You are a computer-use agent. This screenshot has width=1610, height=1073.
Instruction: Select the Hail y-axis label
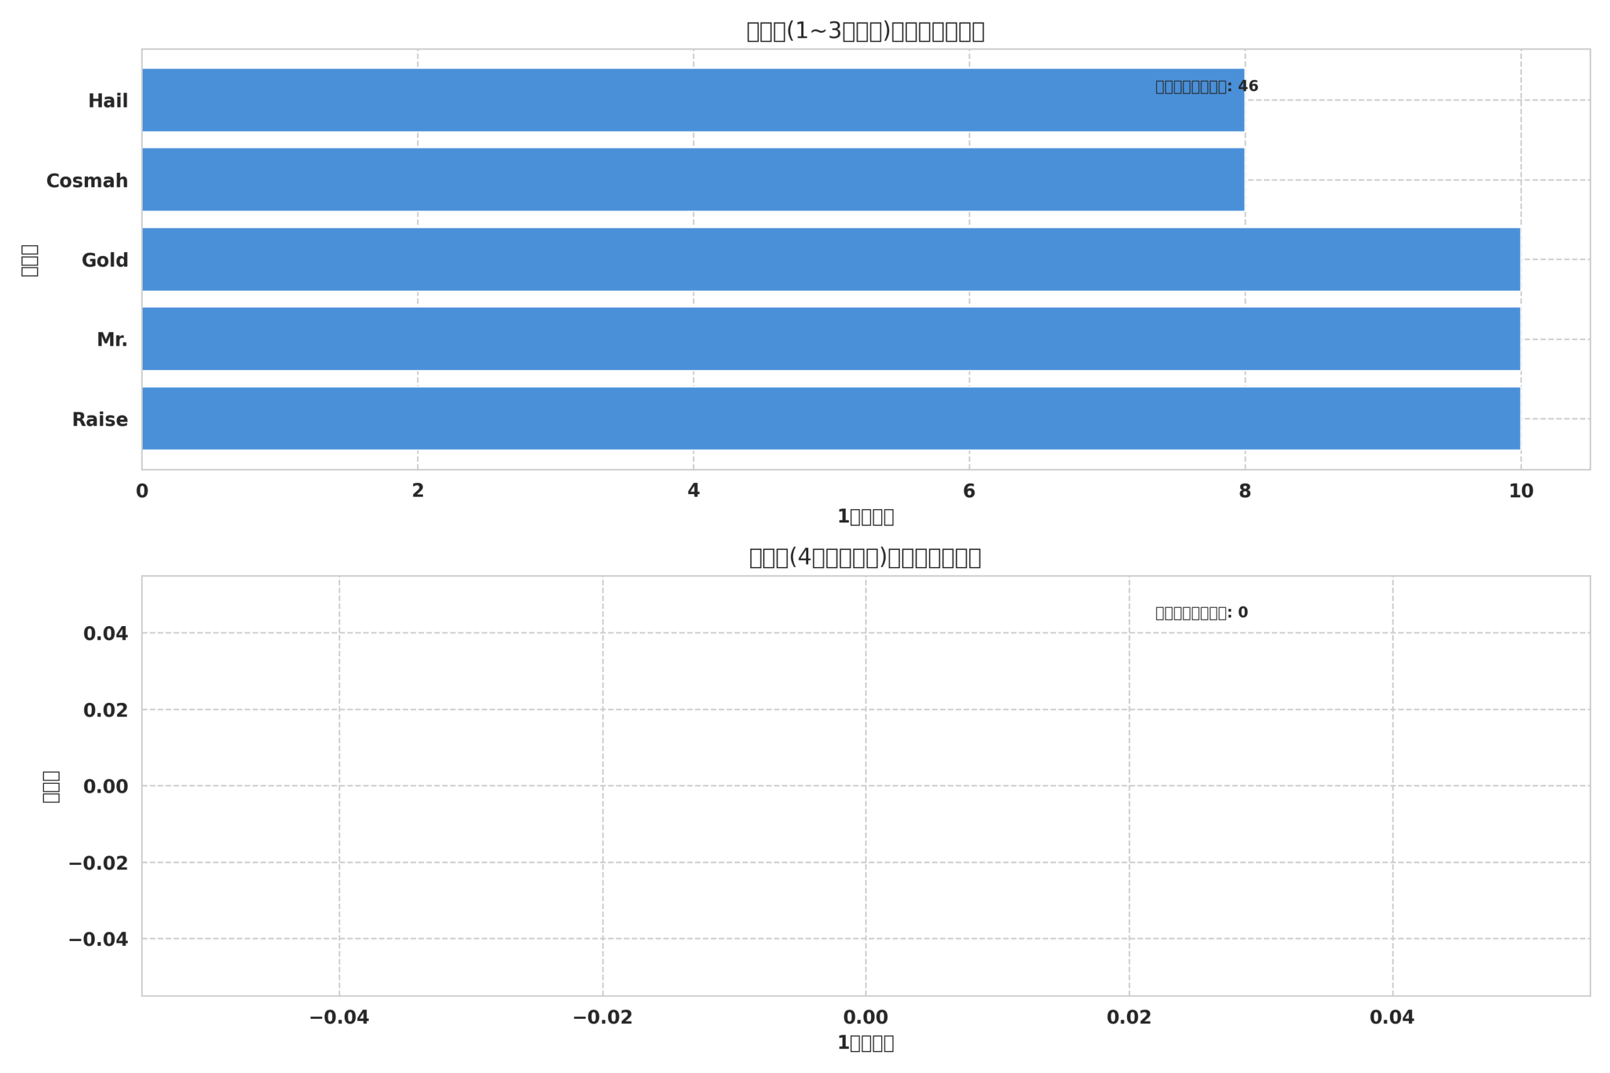click(x=108, y=101)
